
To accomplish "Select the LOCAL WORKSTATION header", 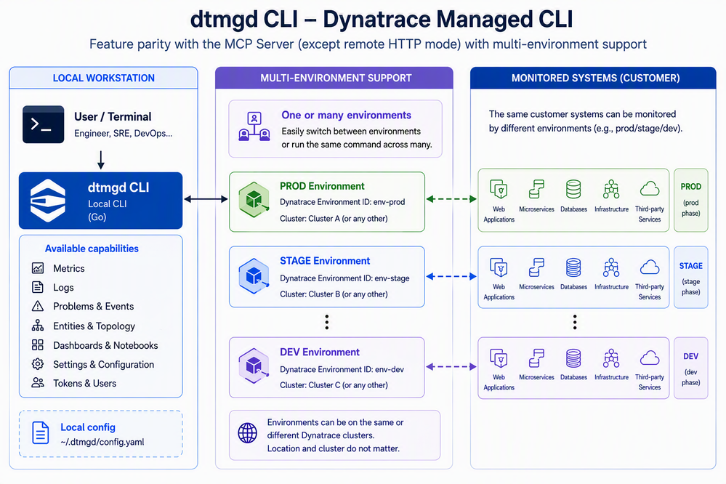I will pyautogui.click(x=104, y=78).
